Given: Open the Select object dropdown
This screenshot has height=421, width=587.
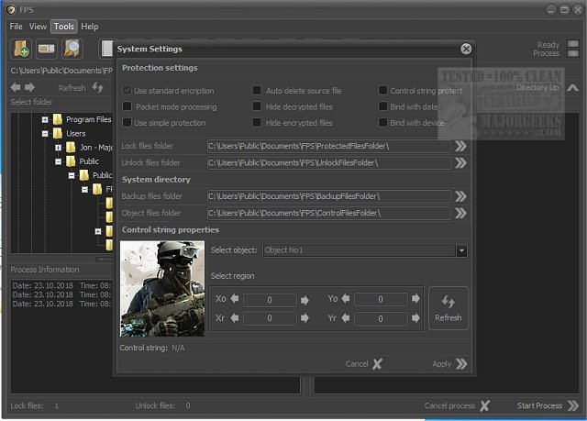Looking at the screenshot, I should coord(461,249).
